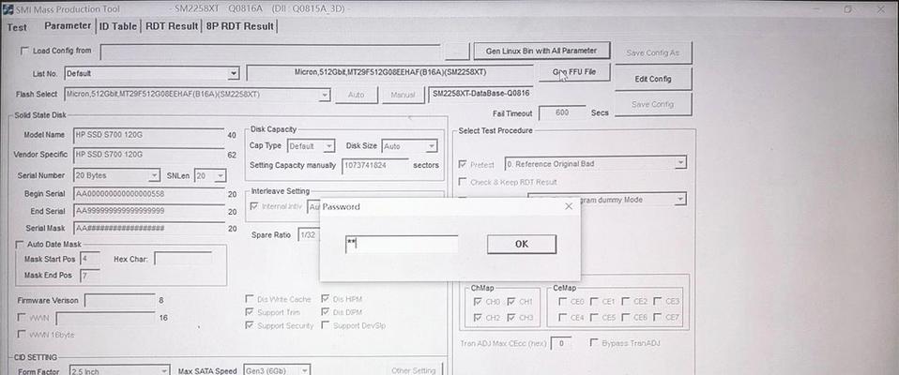Screen dimensions: 899x375
Task: Toggle the Pretest checkbox
Action: coord(463,164)
